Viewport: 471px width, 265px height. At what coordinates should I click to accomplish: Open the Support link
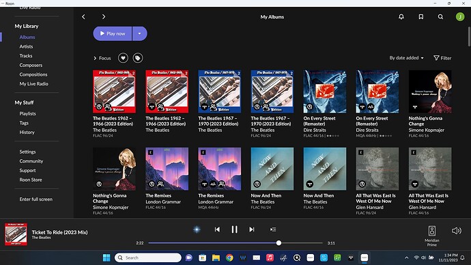(x=27, y=170)
